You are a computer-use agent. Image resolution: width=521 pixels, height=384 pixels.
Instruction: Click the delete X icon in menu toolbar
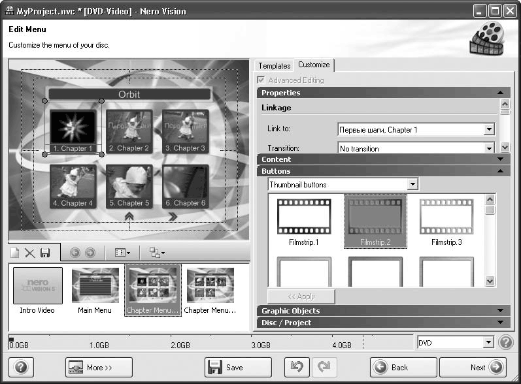click(x=29, y=253)
